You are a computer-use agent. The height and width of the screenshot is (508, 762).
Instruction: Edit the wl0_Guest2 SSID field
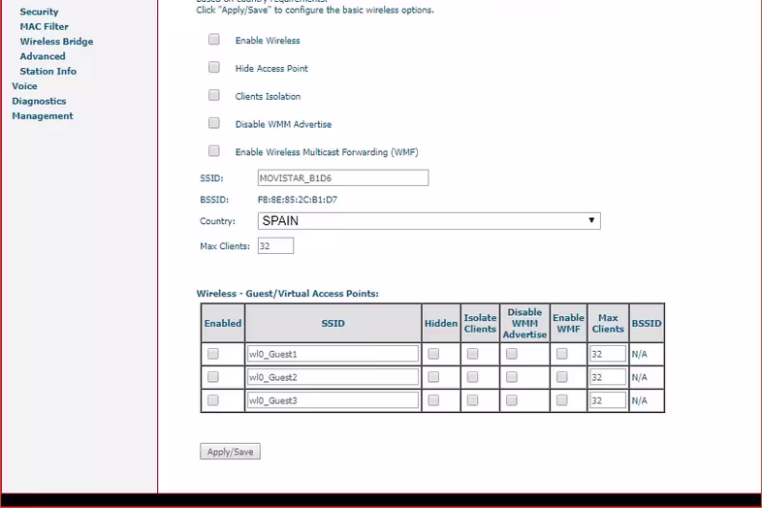tap(333, 377)
